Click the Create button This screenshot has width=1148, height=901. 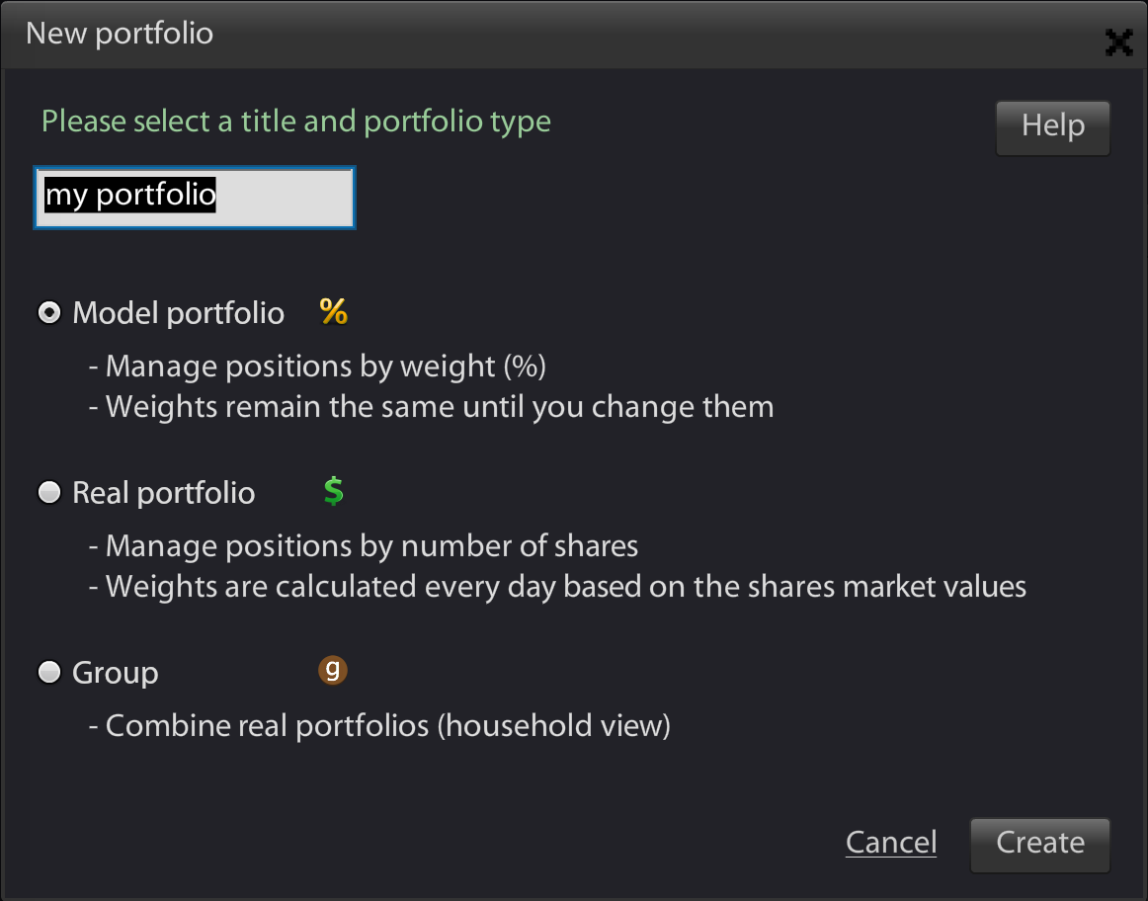coord(1039,845)
